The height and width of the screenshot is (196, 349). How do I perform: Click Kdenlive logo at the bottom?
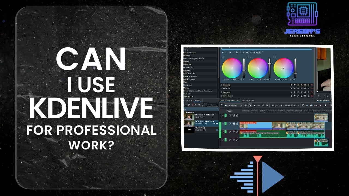pyautogui.click(x=257, y=176)
